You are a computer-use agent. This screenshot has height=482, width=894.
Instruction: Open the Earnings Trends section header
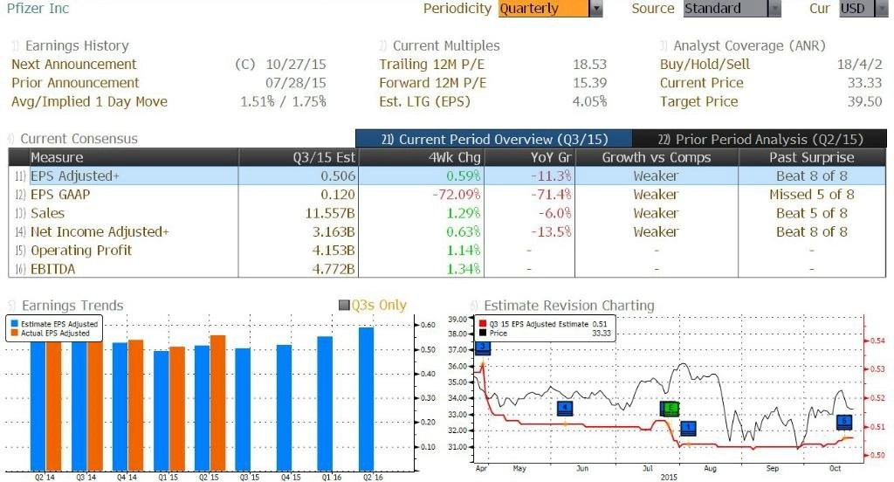tap(72, 305)
